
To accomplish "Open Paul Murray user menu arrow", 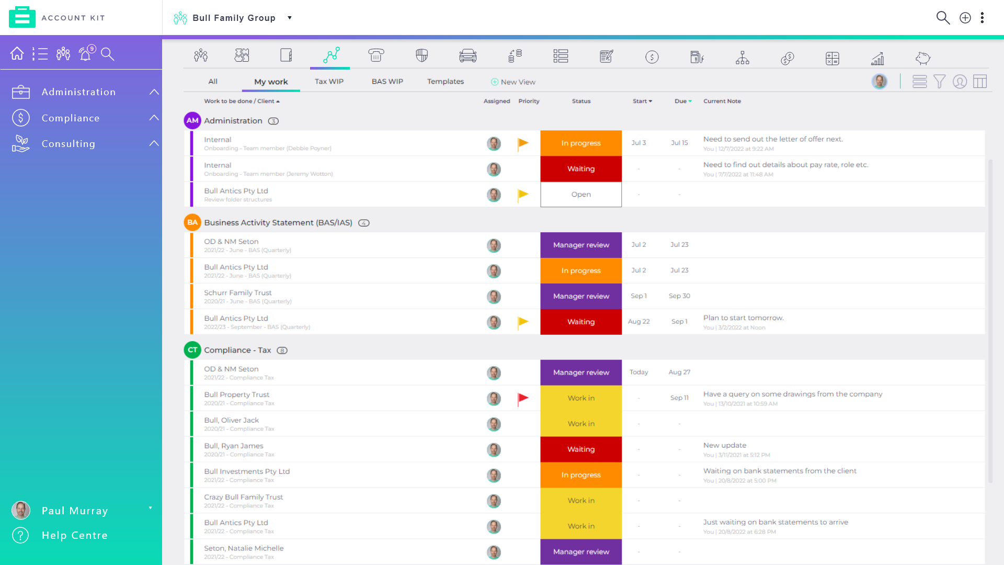I will (x=151, y=508).
